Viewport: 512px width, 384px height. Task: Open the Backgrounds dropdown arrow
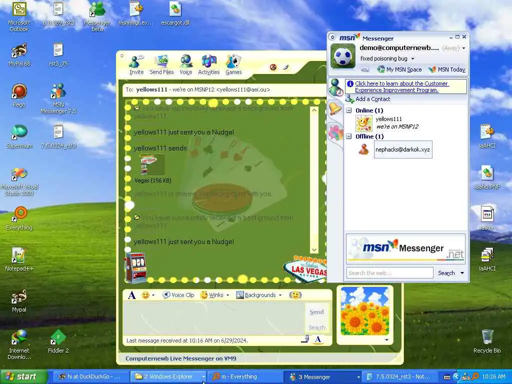pos(280,295)
